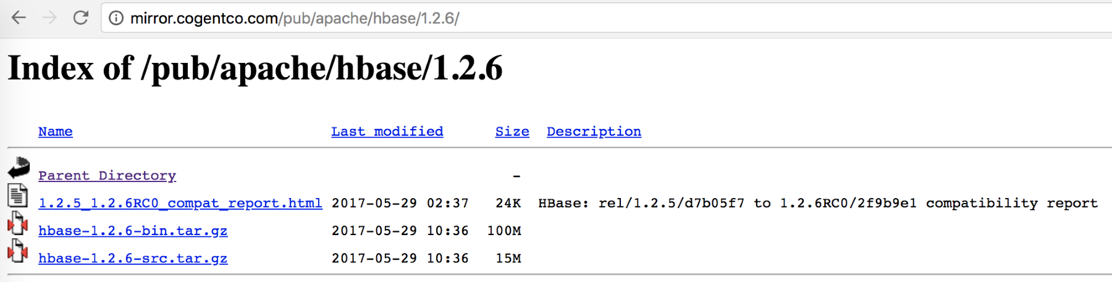Click the browser forward arrow

click(x=49, y=18)
